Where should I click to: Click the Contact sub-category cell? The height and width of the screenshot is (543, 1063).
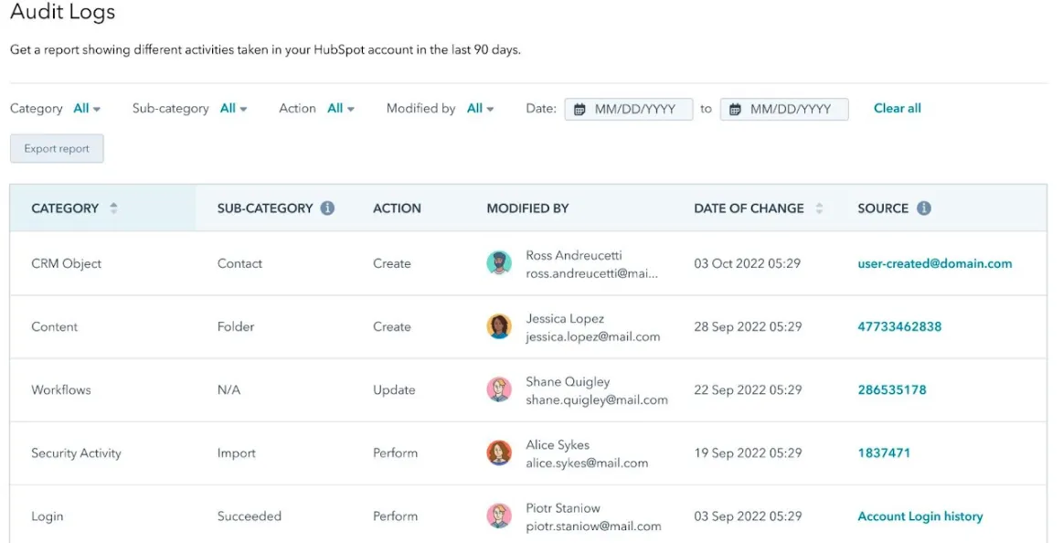(239, 263)
